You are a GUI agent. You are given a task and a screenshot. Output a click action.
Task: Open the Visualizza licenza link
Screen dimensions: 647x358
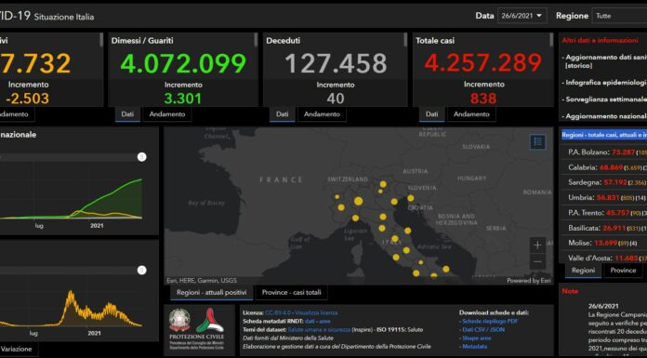coord(316,313)
